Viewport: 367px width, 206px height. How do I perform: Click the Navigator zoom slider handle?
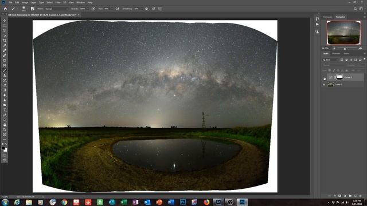(345, 49)
